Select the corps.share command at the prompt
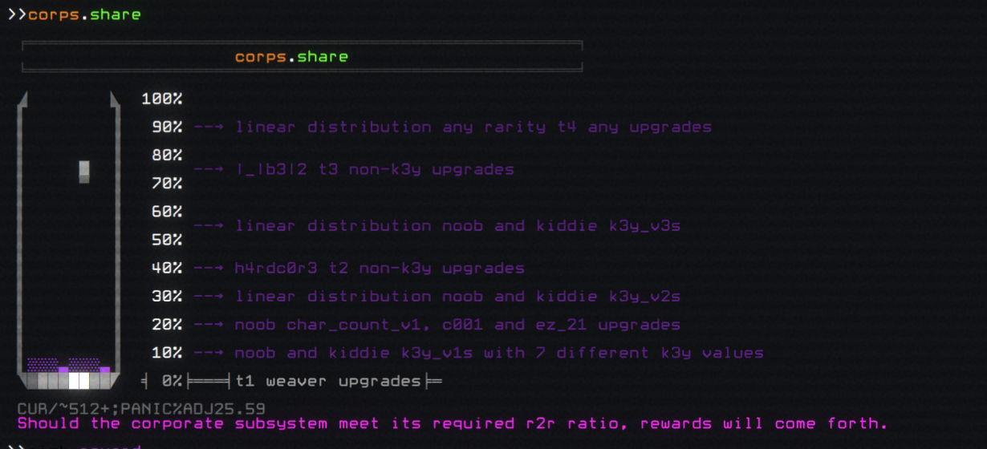The image size is (987, 449). tap(84, 14)
